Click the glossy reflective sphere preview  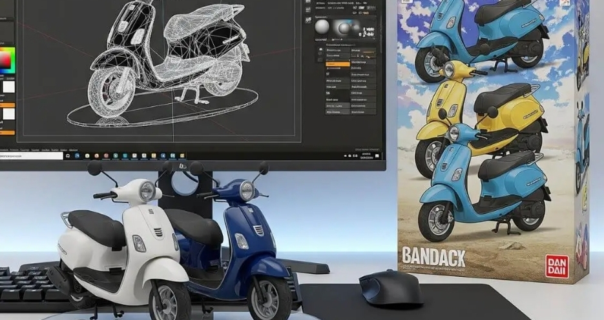tap(344, 28)
